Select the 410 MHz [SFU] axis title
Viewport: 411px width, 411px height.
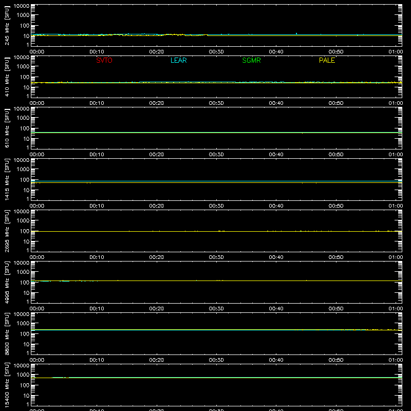pyautogui.click(x=7, y=77)
